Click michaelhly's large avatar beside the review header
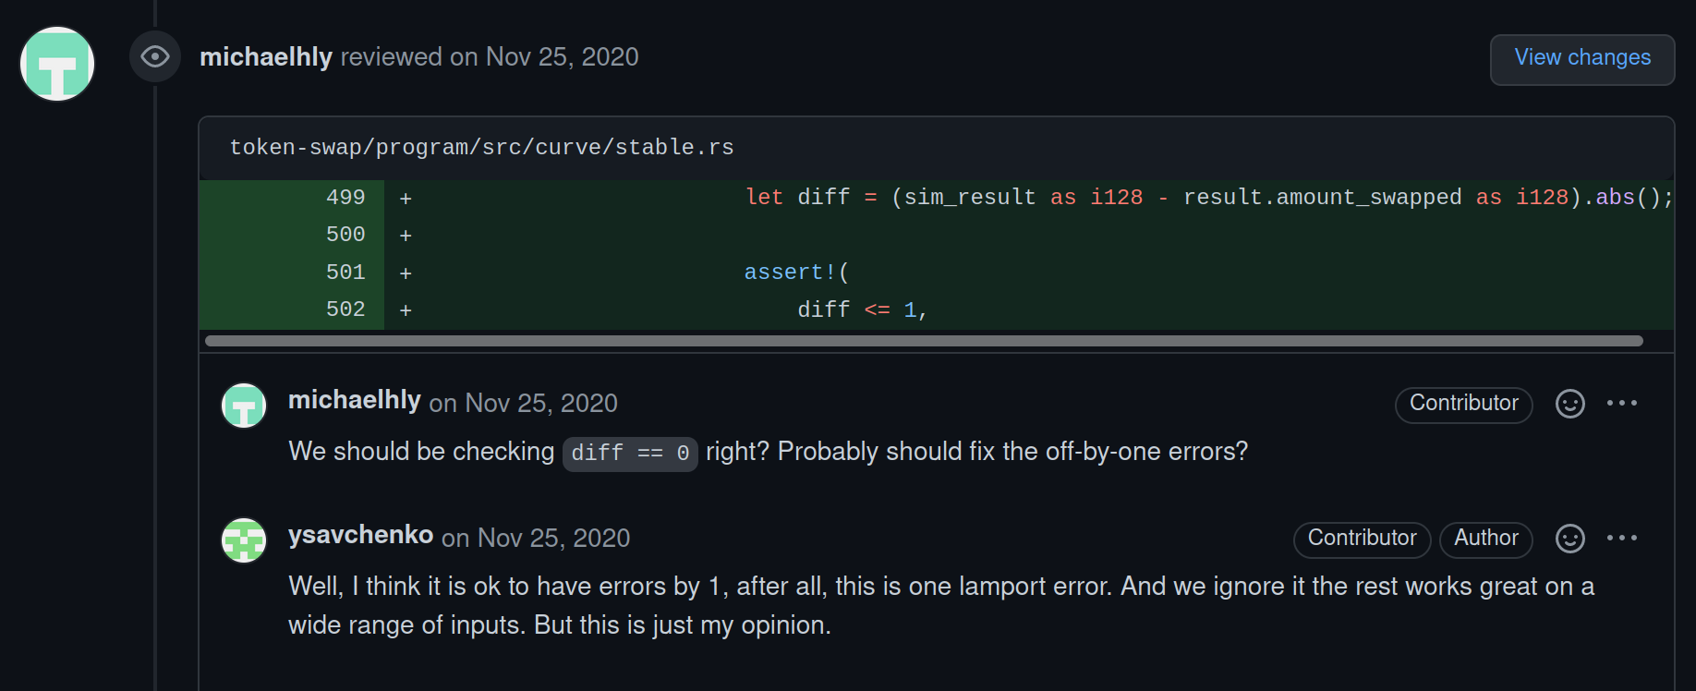 pyautogui.click(x=57, y=64)
